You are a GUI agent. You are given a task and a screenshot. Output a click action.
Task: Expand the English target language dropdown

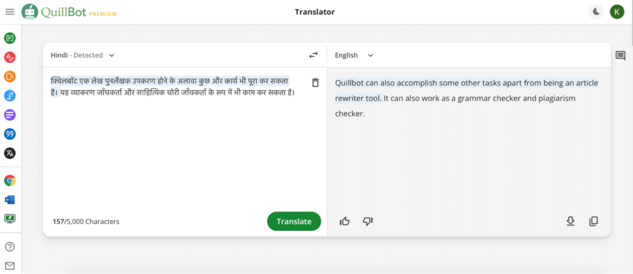[x=354, y=55]
